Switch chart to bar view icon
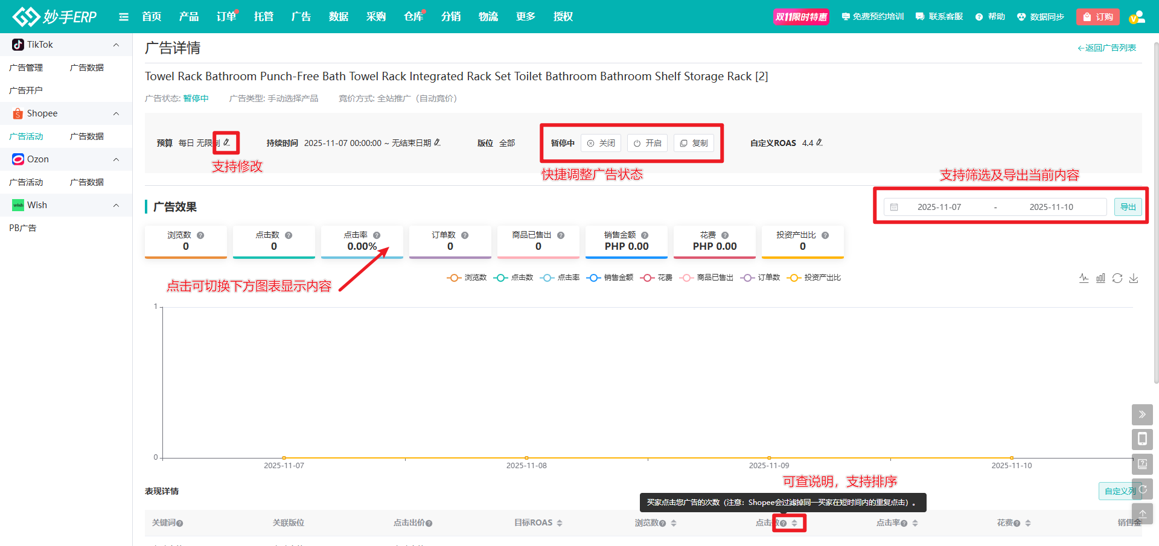1159x546 pixels. point(1100,278)
